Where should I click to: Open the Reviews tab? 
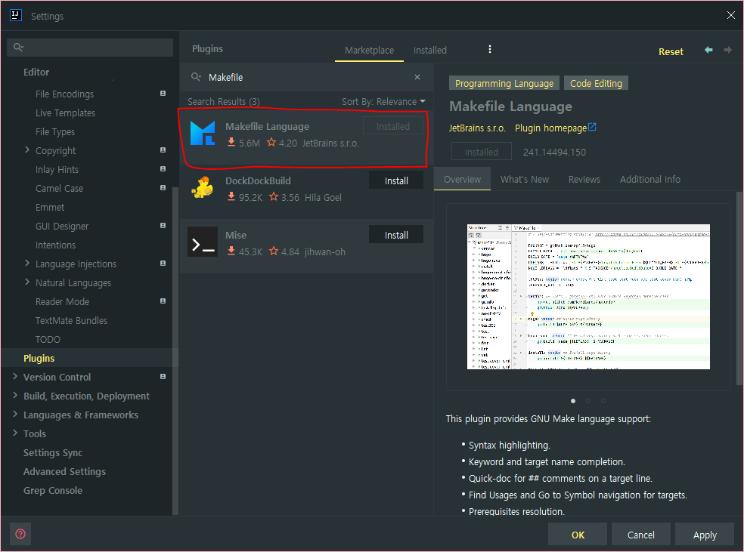coord(584,179)
